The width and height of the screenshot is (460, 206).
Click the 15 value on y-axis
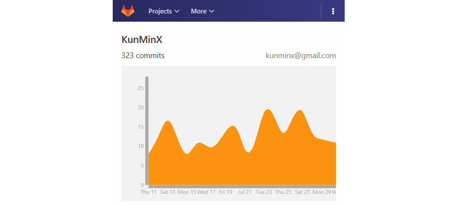click(141, 127)
